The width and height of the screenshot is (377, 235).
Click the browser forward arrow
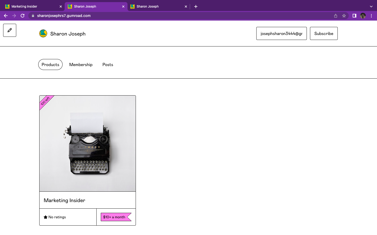click(x=14, y=16)
